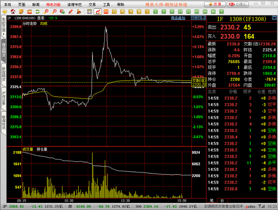Viewport: 278px width, 210px height.
Task: Switch to weekly 周 K-line period
Action: [122, 12]
